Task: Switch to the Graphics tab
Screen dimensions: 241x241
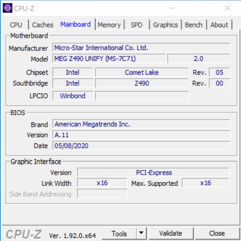Action: point(165,25)
